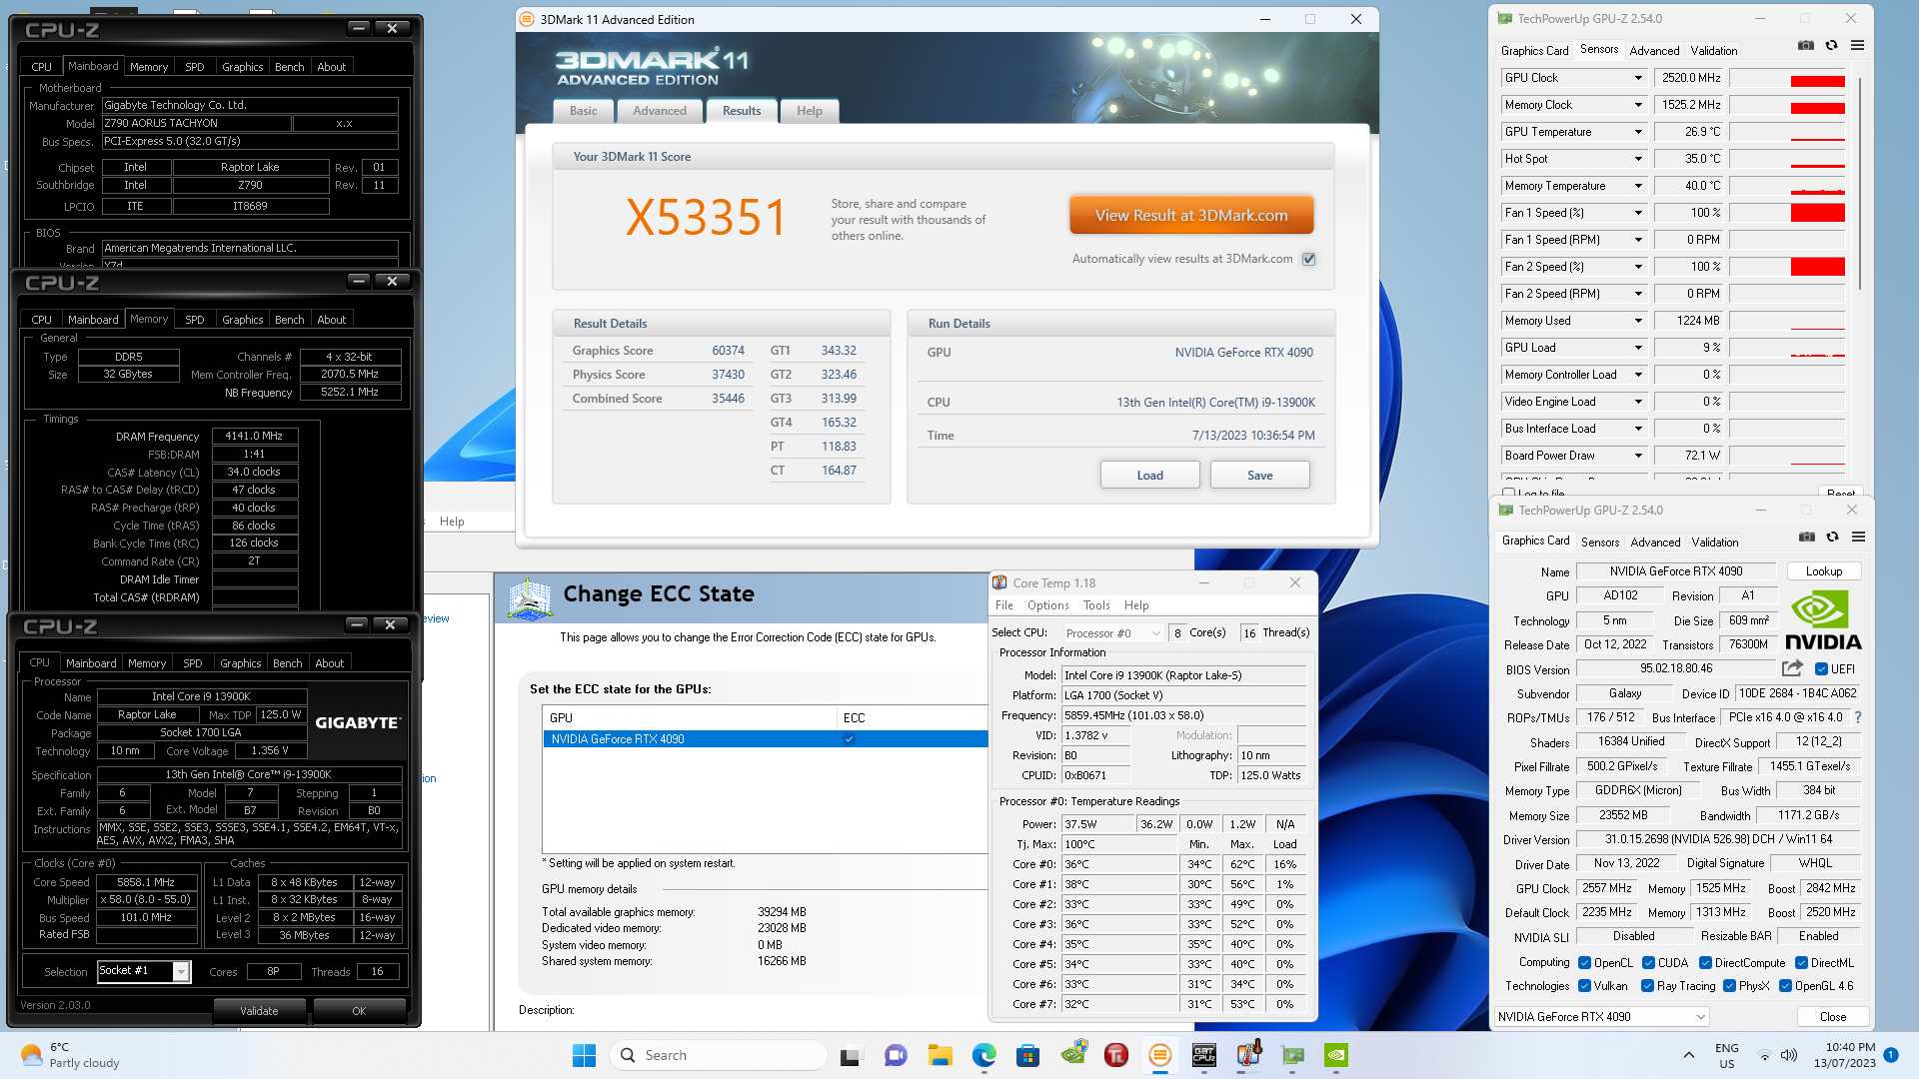Click NVIDIA shield icon in taskbar

point(1073,1053)
